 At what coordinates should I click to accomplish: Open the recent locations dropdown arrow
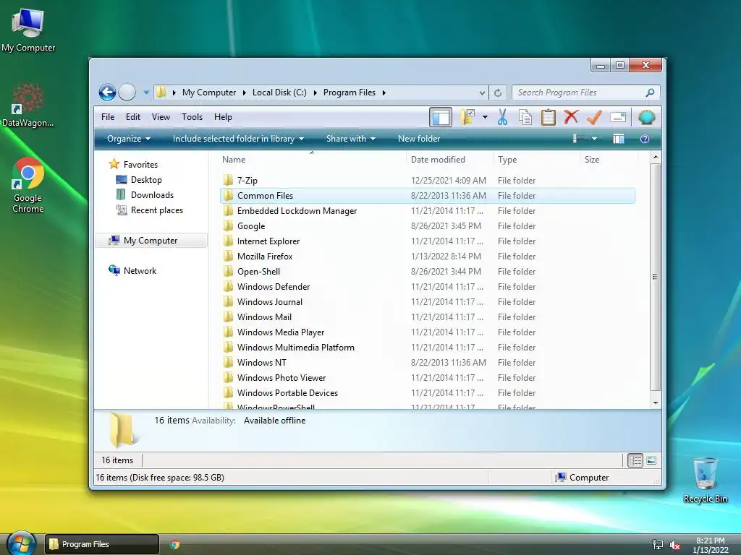(x=146, y=92)
